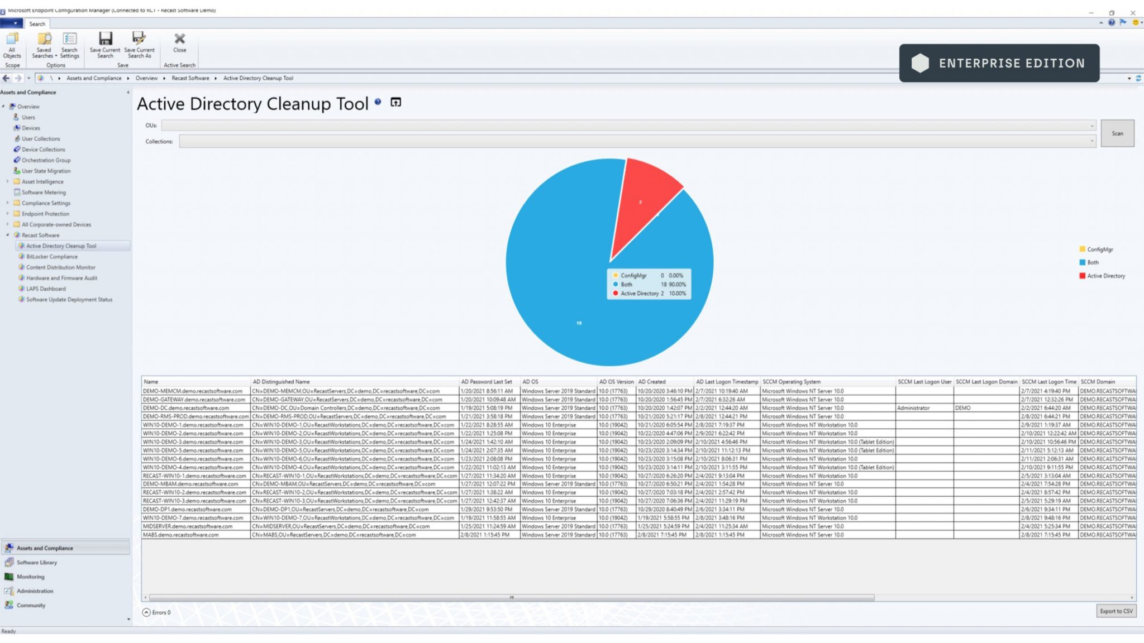The width and height of the screenshot is (1144, 643).
Task: Select the DEMO-MEMCM.demo.recastsoftware.com row
Action: [638, 391]
